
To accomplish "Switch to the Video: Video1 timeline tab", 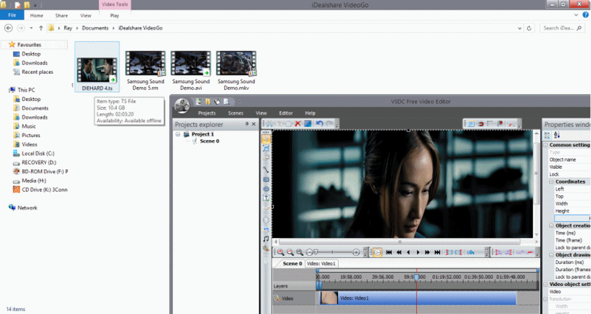I will pos(321,264).
